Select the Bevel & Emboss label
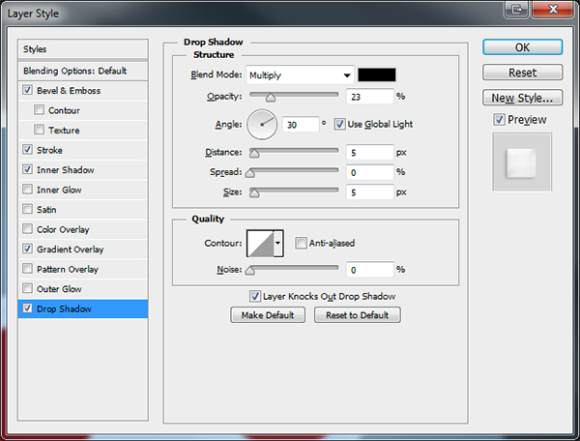 69,90
